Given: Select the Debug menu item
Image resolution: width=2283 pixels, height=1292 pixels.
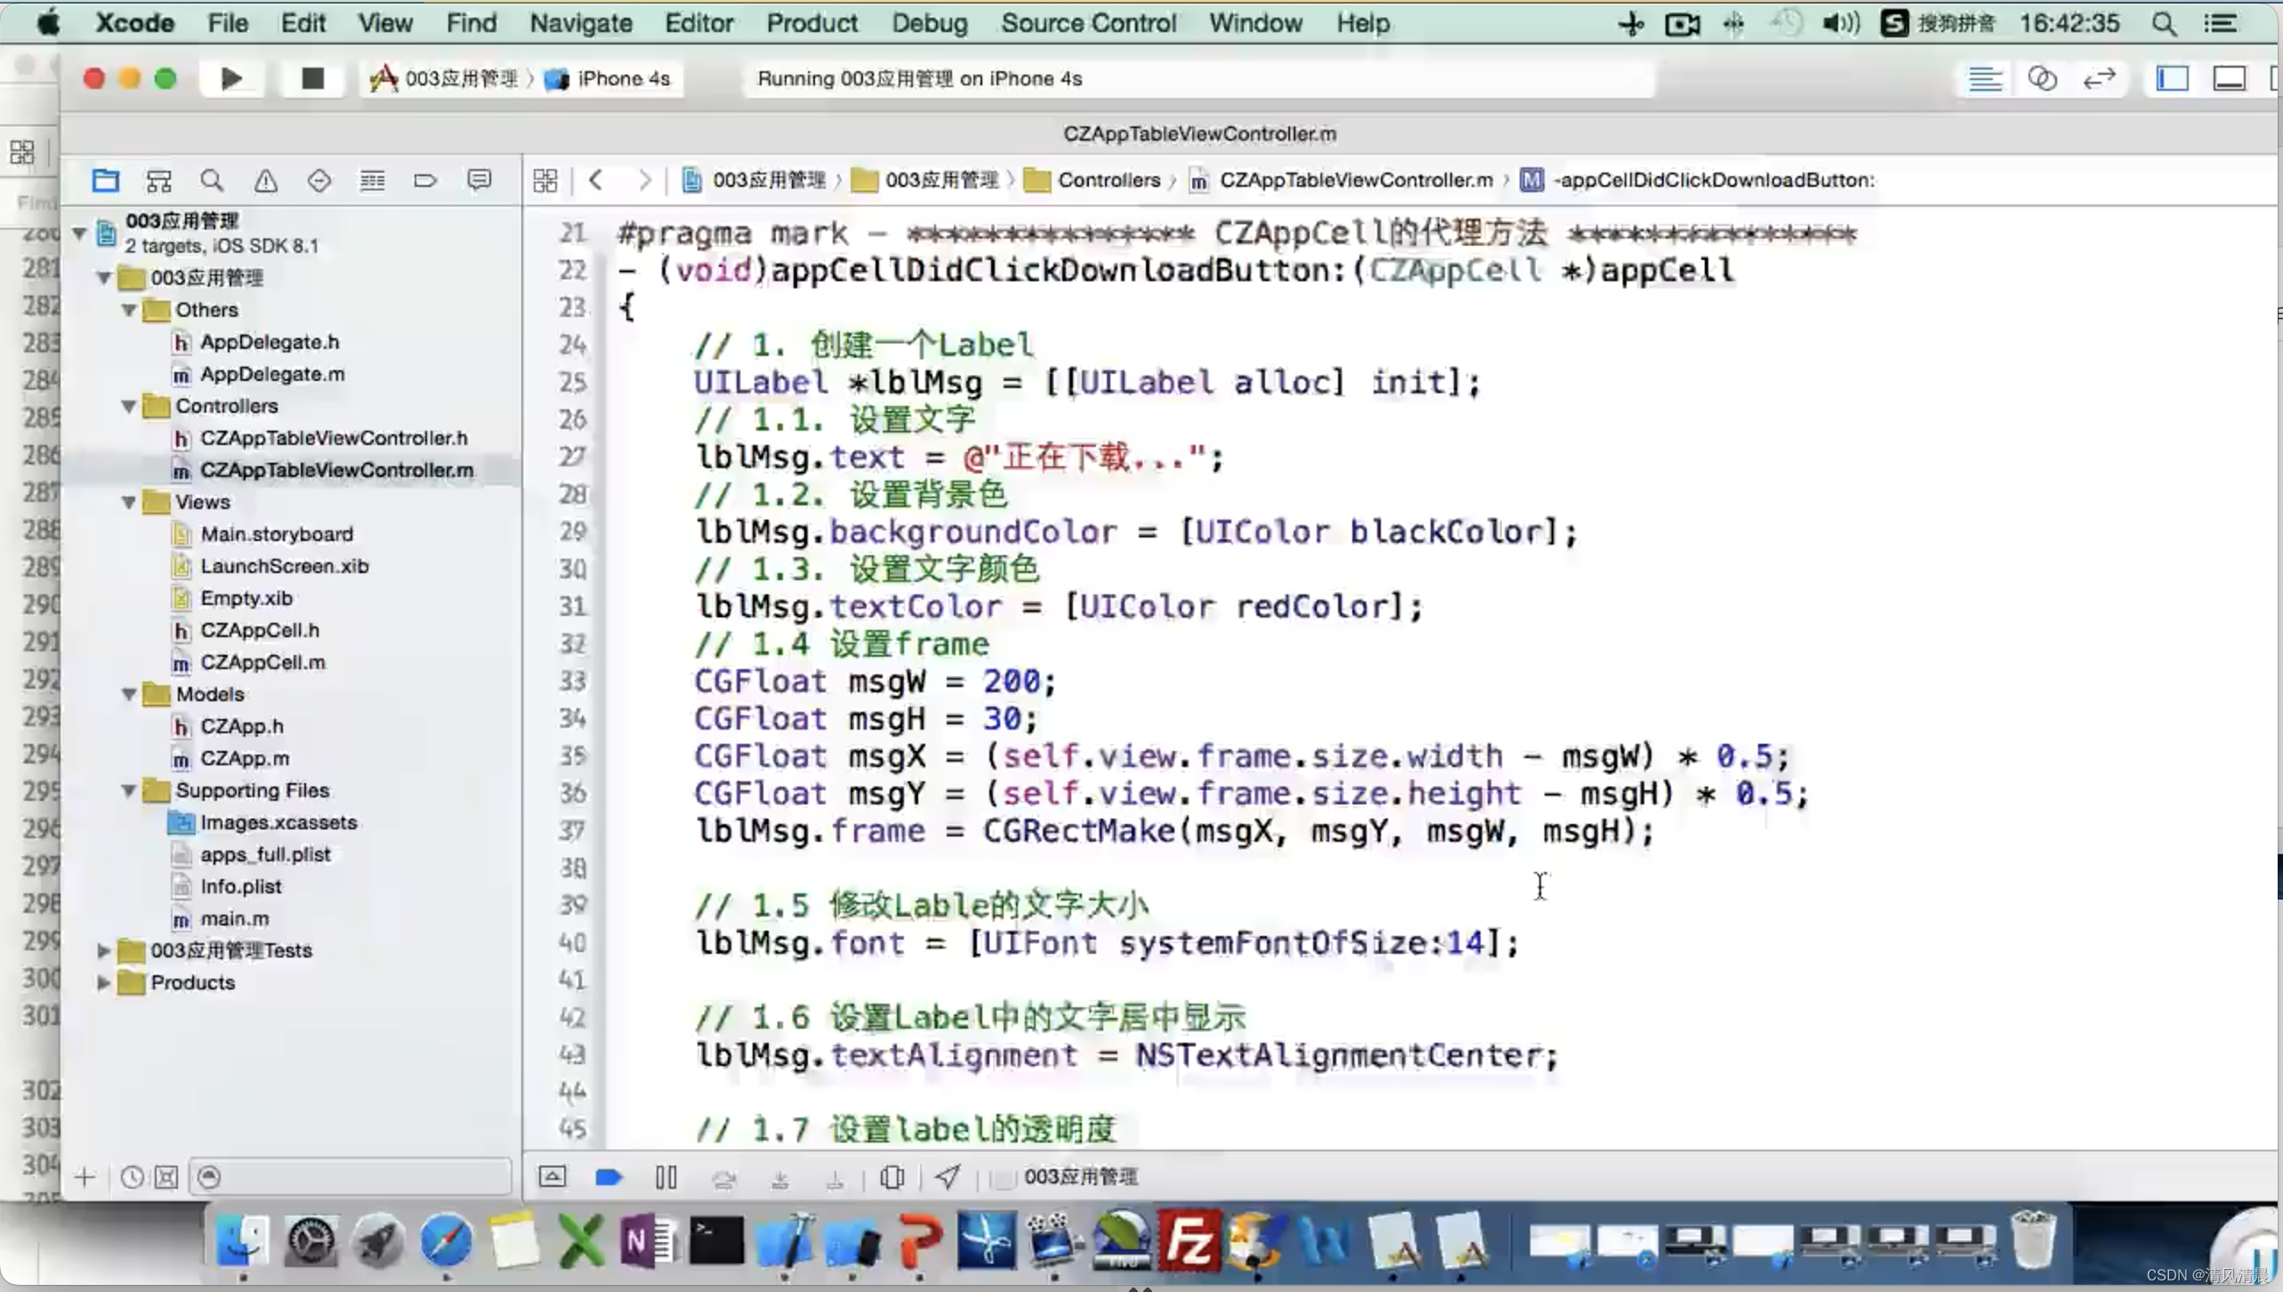Looking at the screenshot, I should click(928, 23).
